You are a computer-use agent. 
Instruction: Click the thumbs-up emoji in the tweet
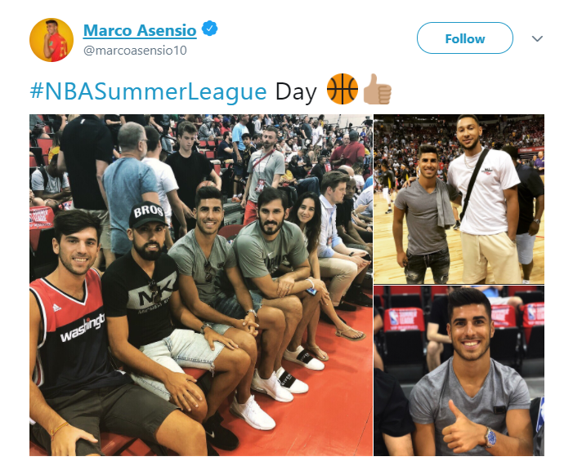pos(377,89)
